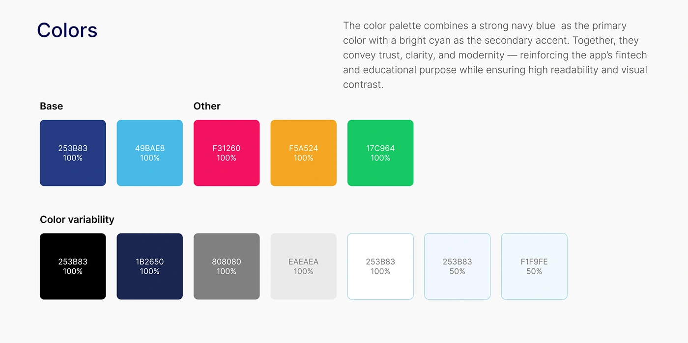Click the "1B2650" hex code label
Viewport: 688px width, 343px height.
(x=149, y=262)
